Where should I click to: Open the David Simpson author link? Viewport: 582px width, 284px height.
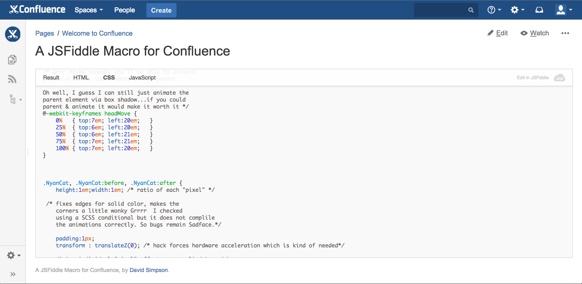click(149, 270)
